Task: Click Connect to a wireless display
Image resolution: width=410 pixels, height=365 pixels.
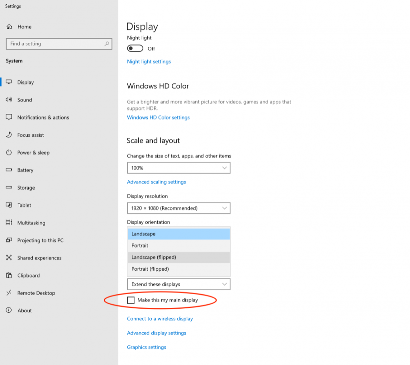Action: tap(160, 318)
